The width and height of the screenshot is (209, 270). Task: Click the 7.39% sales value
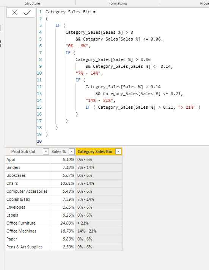click(x=63, y=199)
